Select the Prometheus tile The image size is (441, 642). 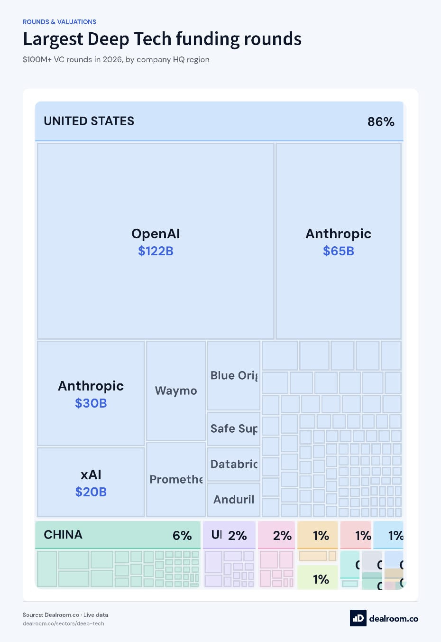coord(176,480)
